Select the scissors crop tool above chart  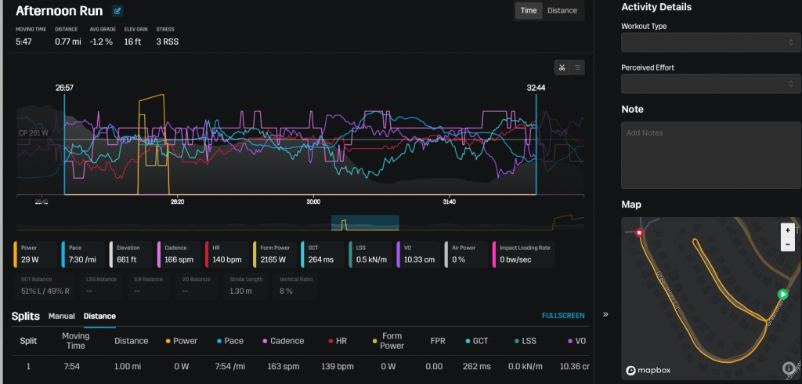[x=562, y=68]
